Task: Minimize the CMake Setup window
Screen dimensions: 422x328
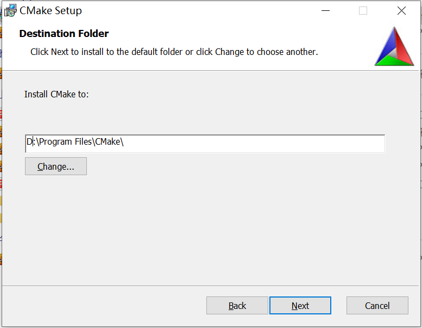Action: pos(325,11)
